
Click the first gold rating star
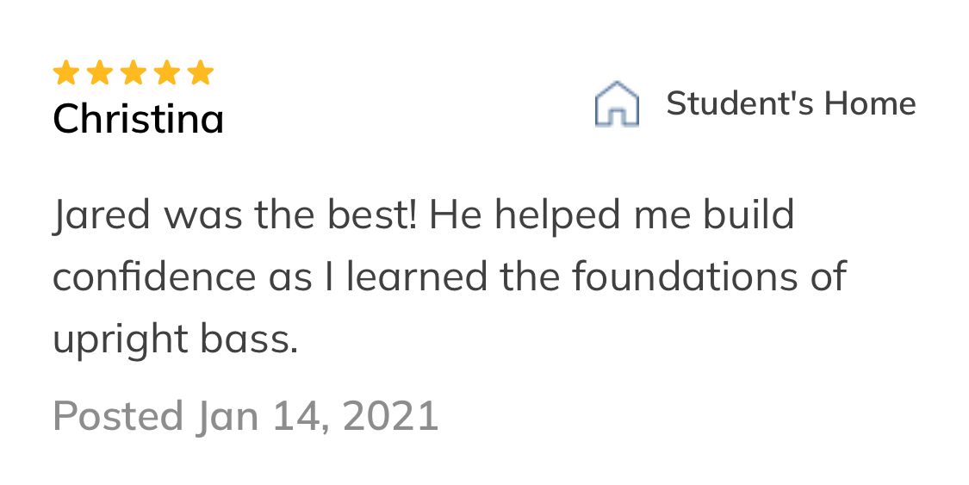[65, 73]
